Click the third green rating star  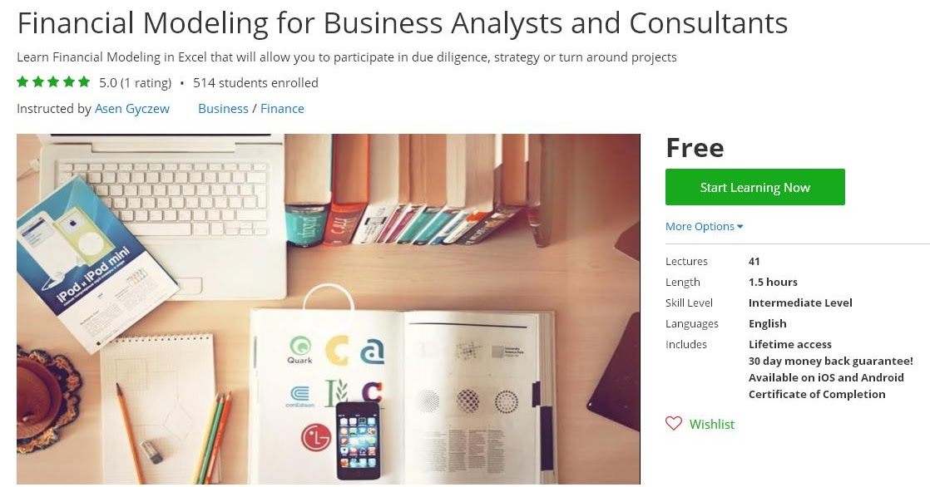(53, 81)
